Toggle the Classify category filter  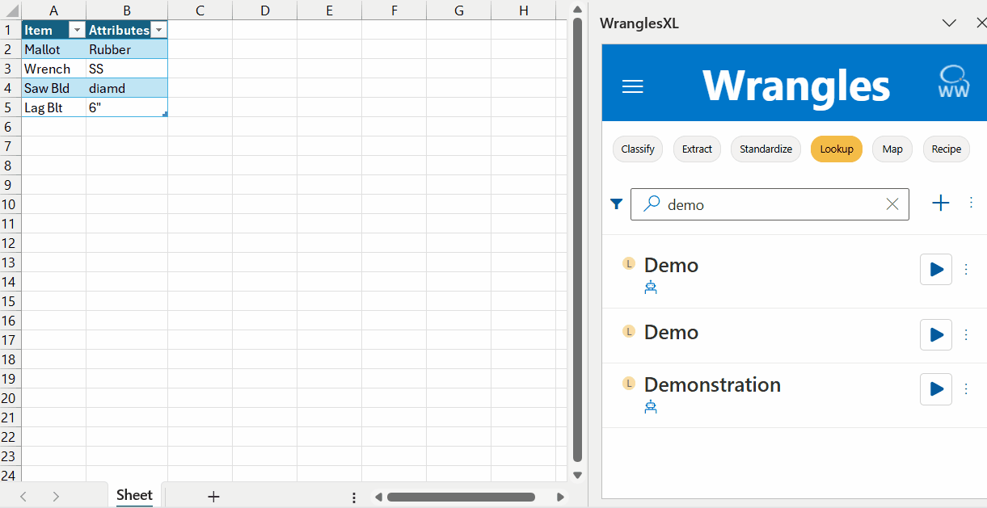(637, 149)
